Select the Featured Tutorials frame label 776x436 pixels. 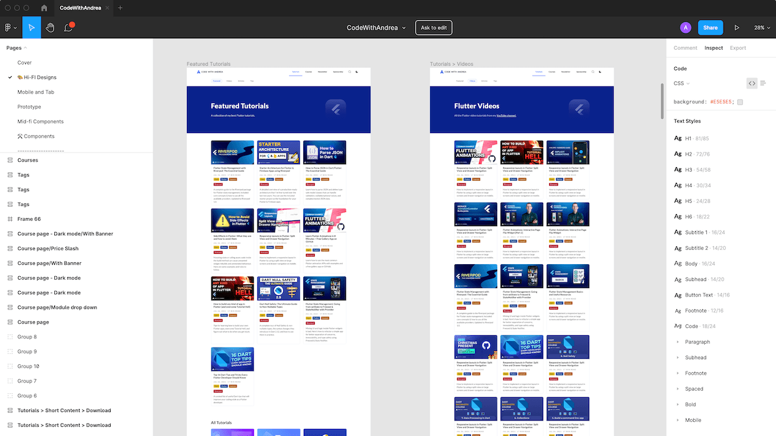point(208,64)
